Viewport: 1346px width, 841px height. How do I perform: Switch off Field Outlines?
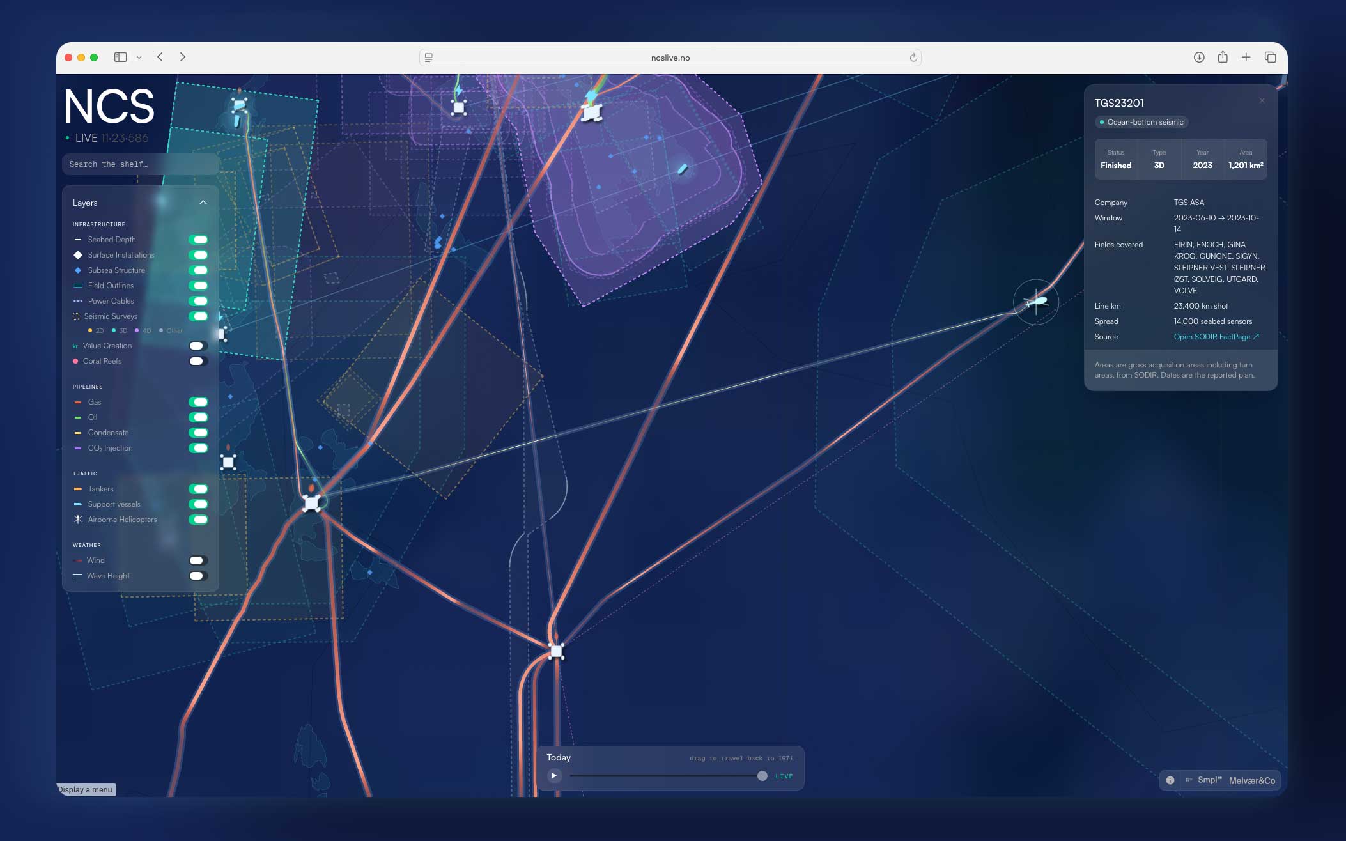click(x=198, y=286)
